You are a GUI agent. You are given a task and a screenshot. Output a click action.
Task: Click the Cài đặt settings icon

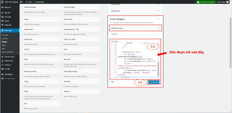[x=2, y=69]
